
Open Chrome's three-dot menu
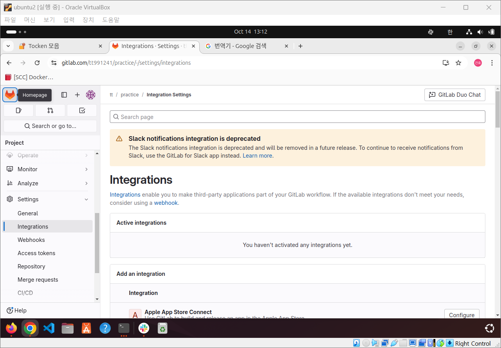492,63
